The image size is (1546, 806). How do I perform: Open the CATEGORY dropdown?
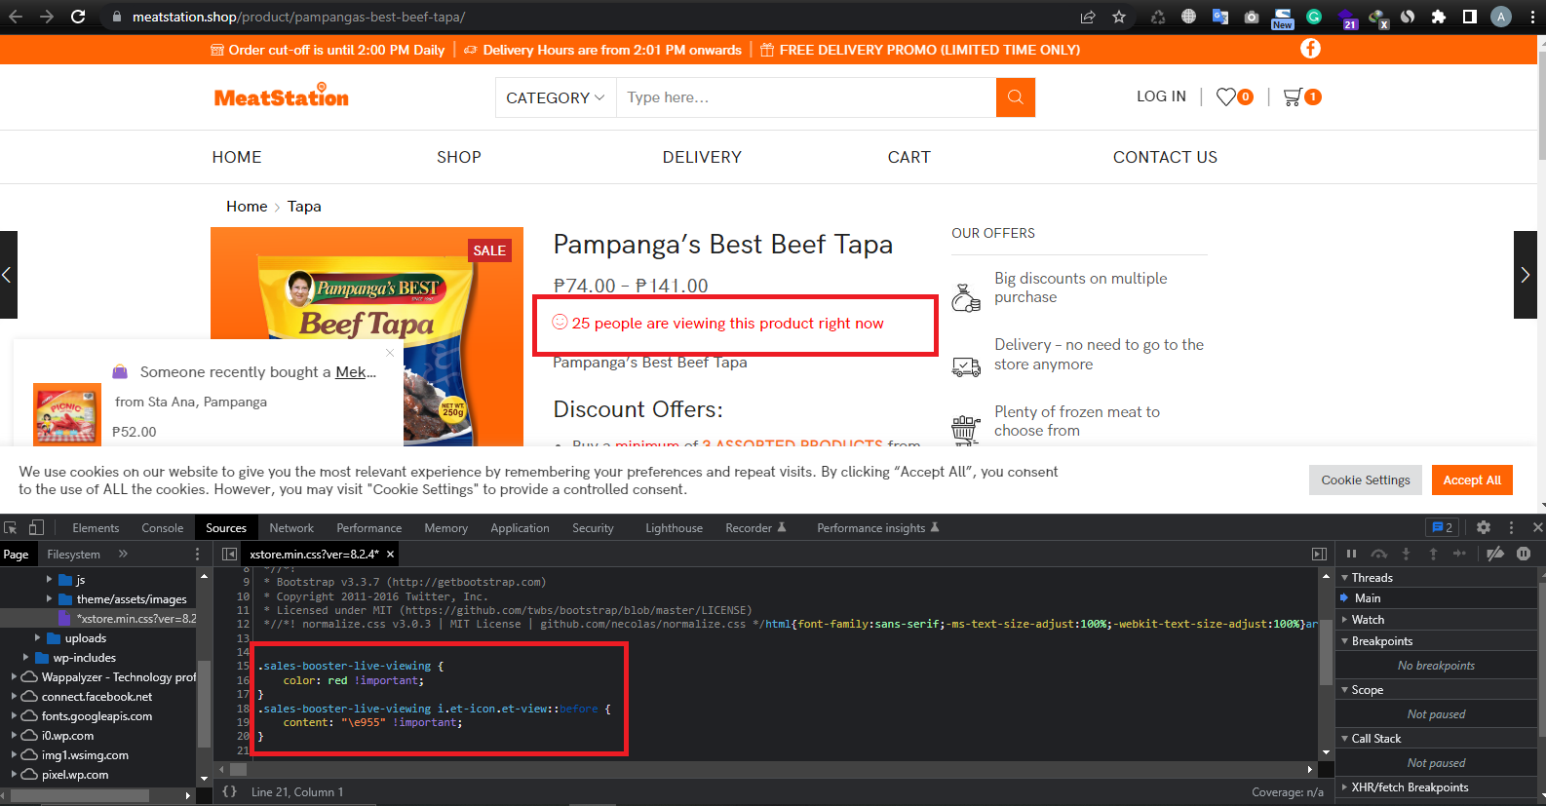556,97
